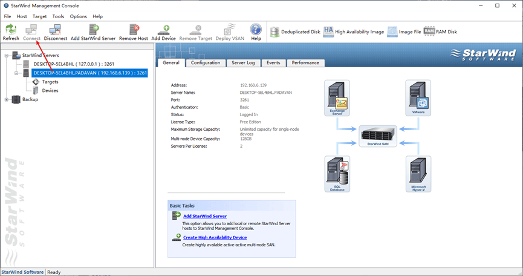Click the Basic authentication value
The image size is (523, 276).
click(244, 107)
